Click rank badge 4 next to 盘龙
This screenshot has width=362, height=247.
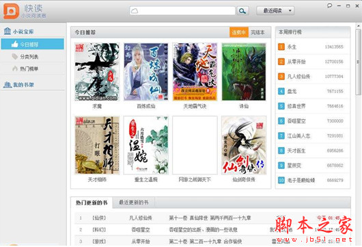click(x=281, y=91)
